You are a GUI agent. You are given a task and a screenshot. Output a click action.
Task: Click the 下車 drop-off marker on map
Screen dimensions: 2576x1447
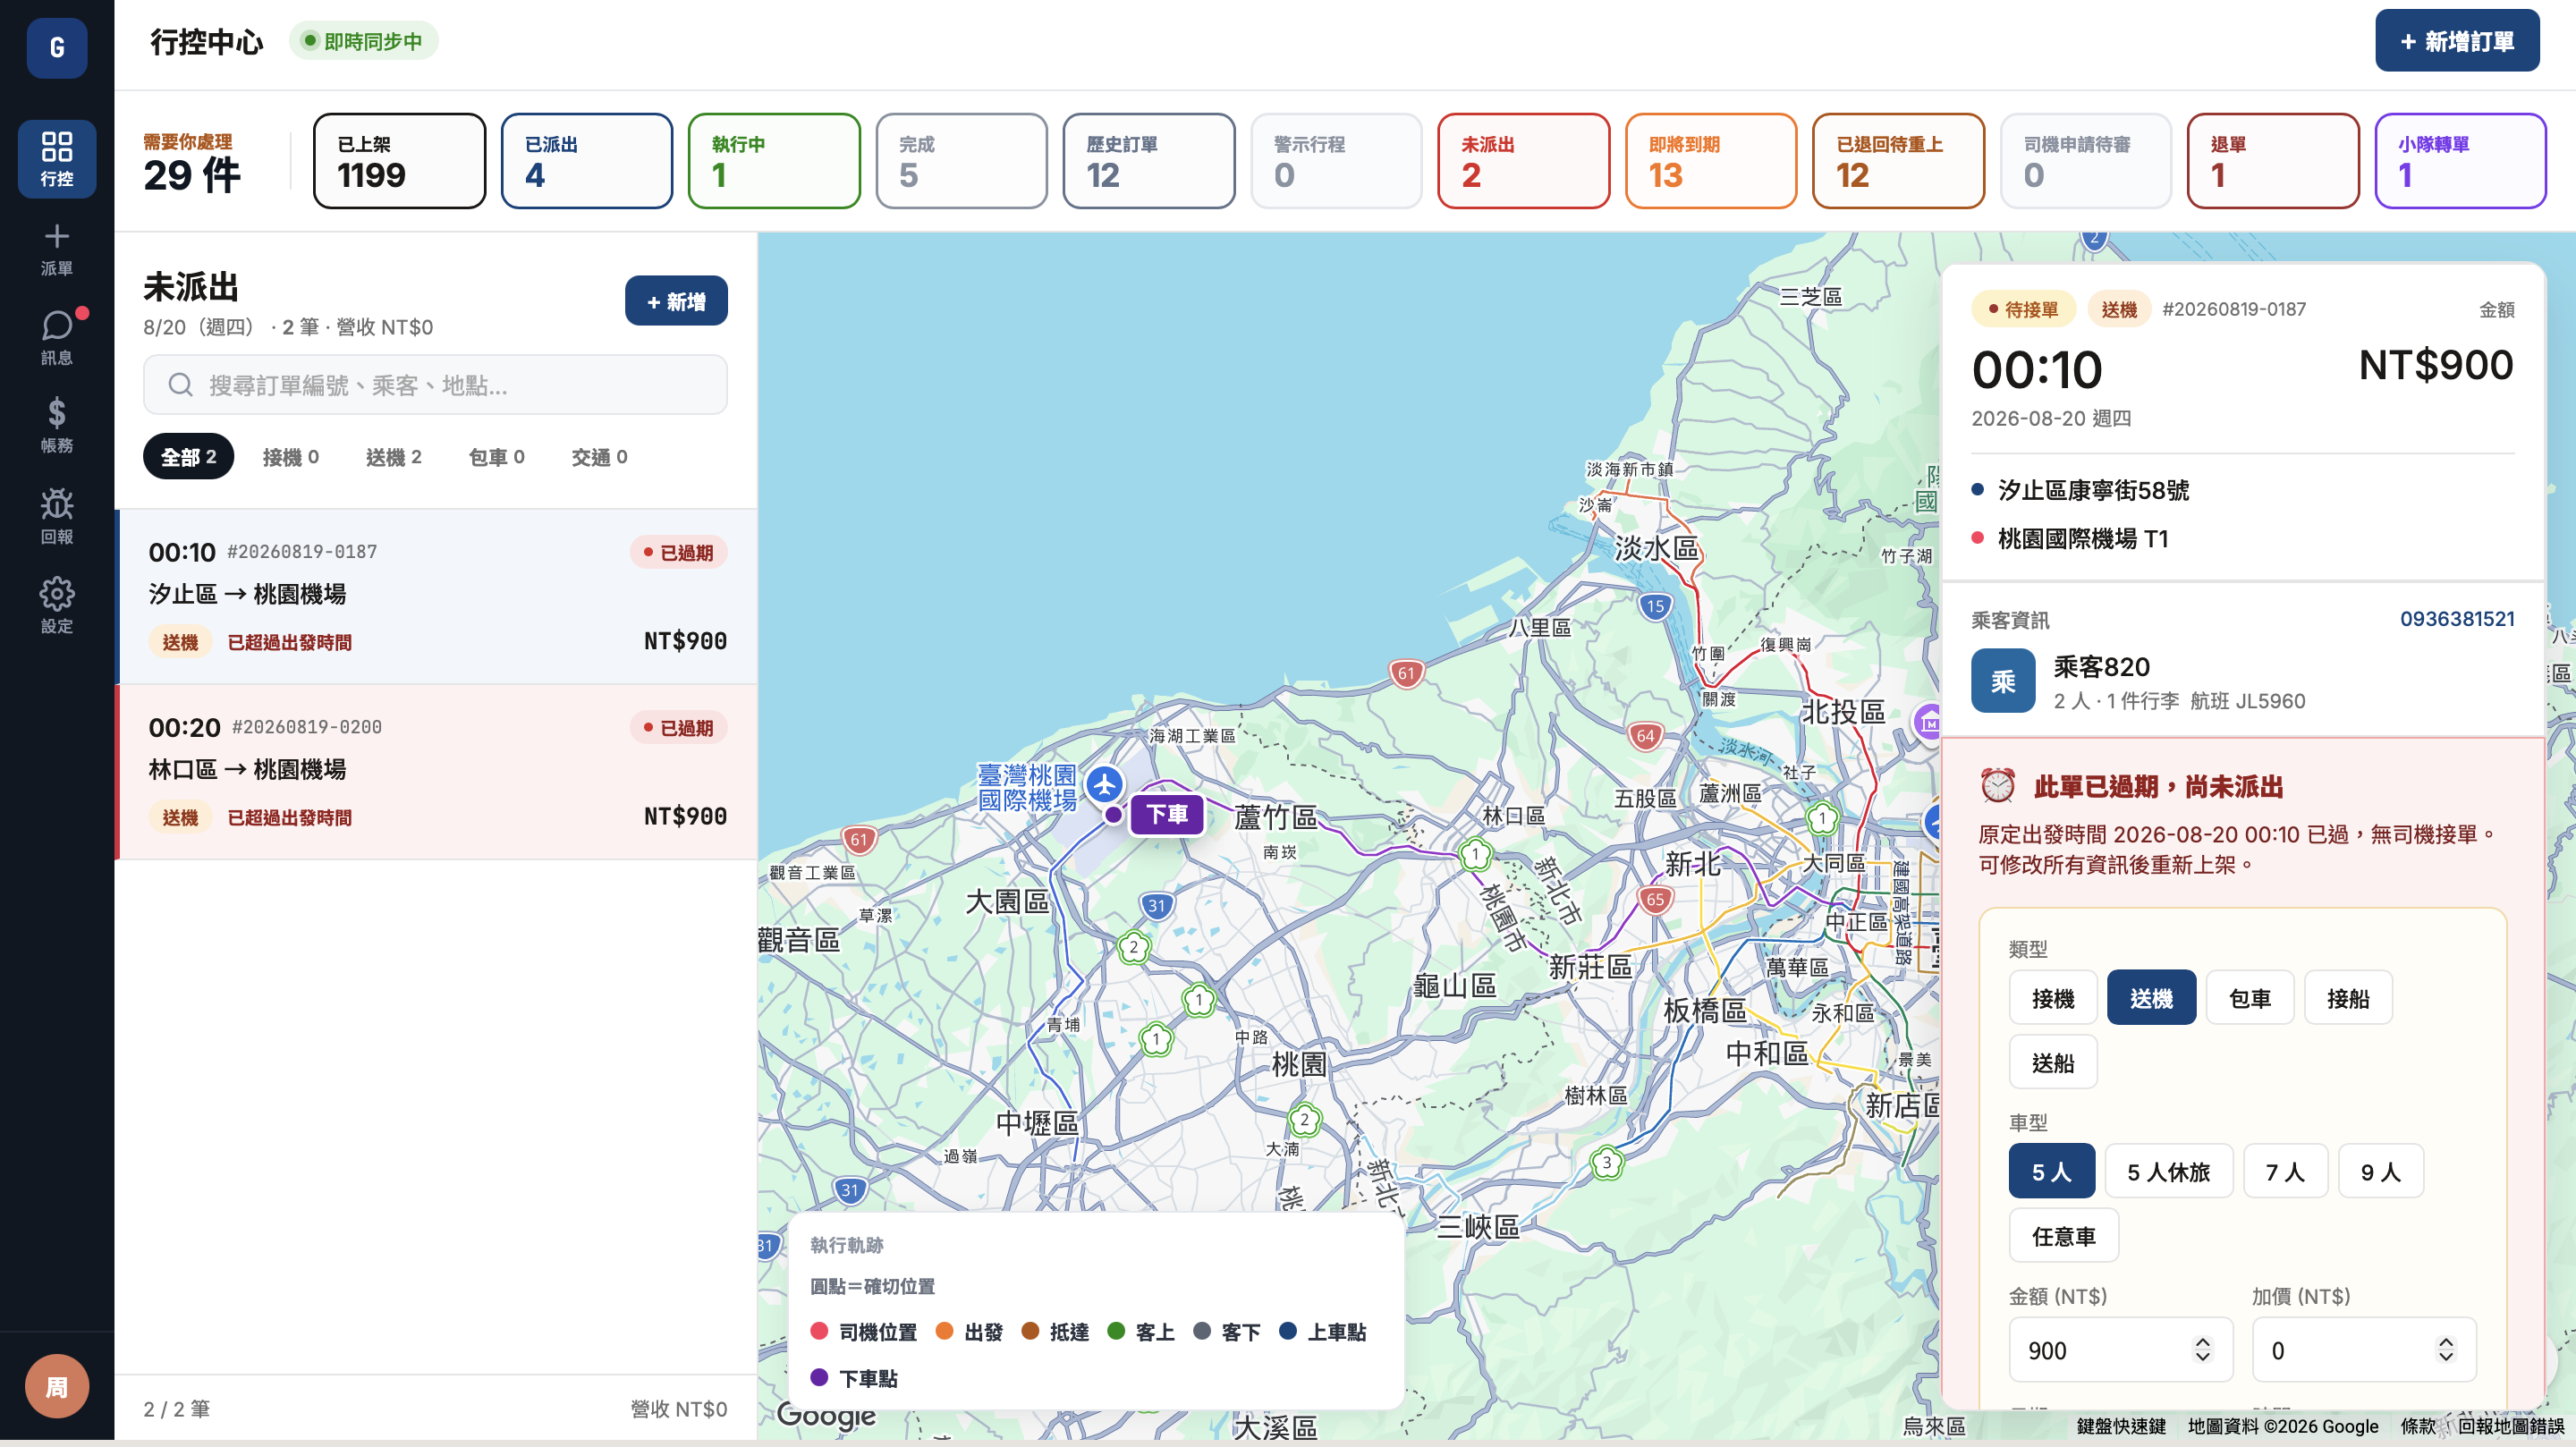(x=1167, y=814)
